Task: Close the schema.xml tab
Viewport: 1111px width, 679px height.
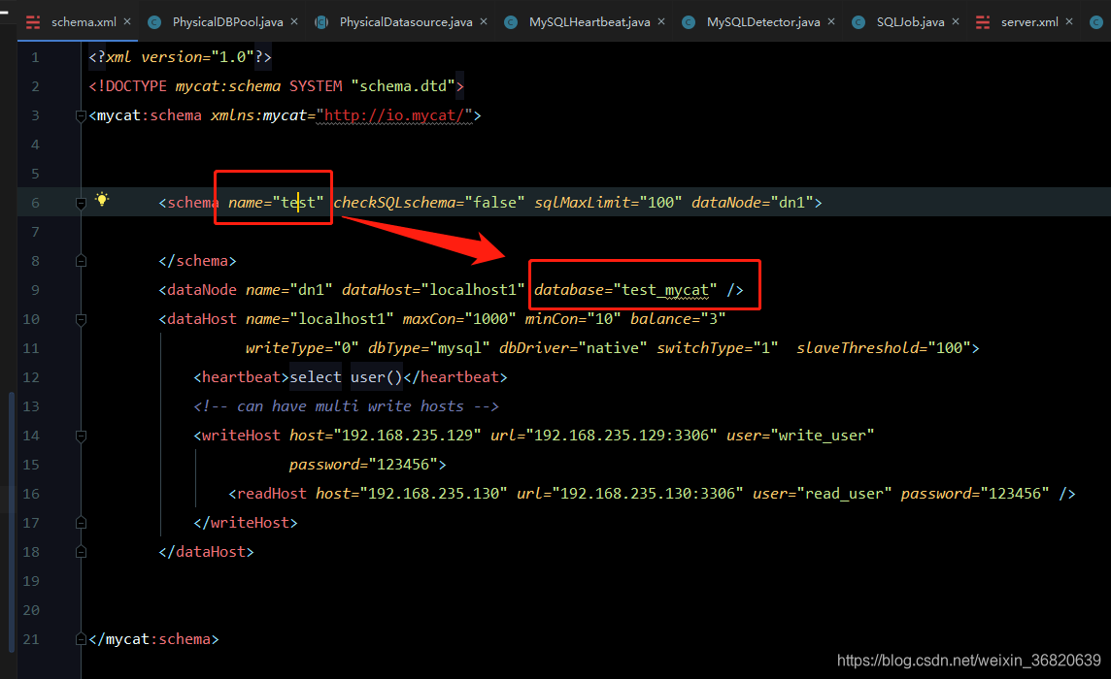Action: (x=127, y=22)
